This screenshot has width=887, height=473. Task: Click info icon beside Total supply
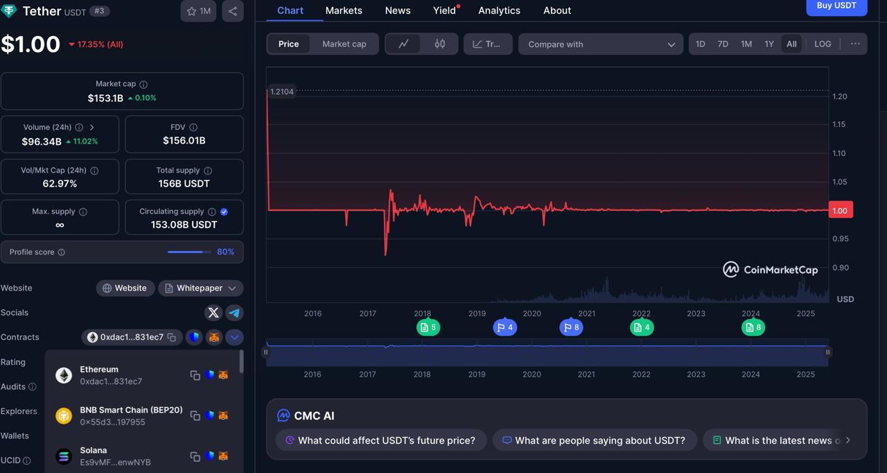[x=208, y=171]
